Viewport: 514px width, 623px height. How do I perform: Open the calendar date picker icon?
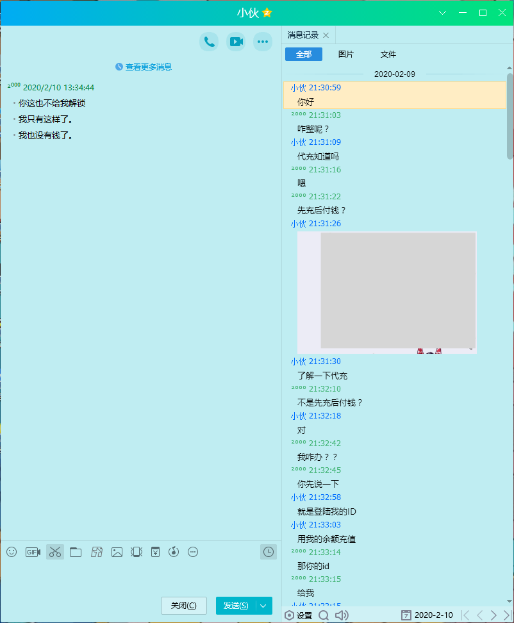click(406, 615)
